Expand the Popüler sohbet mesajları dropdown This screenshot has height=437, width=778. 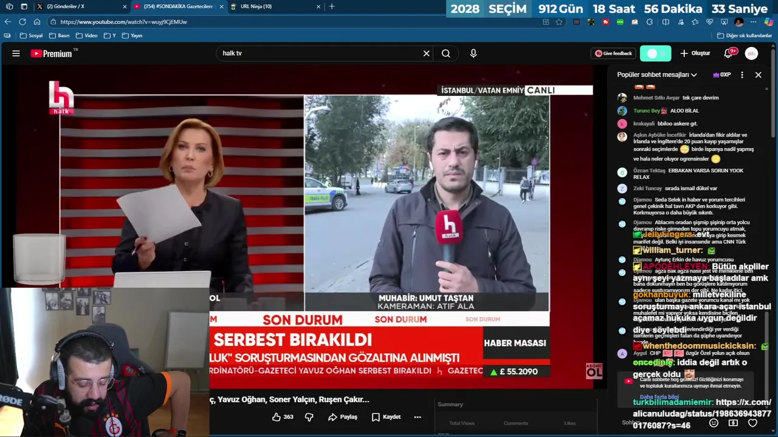point(656,75)
